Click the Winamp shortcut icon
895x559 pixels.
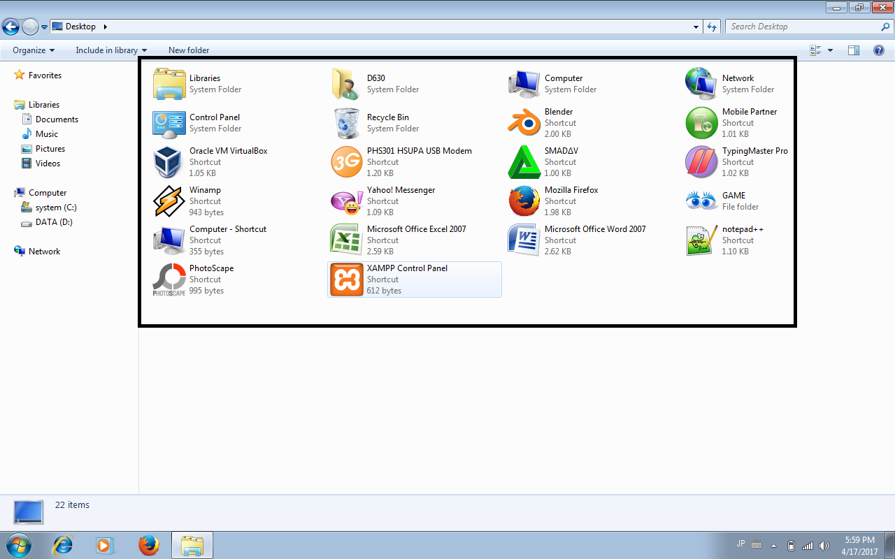click(x=169, y=201)
